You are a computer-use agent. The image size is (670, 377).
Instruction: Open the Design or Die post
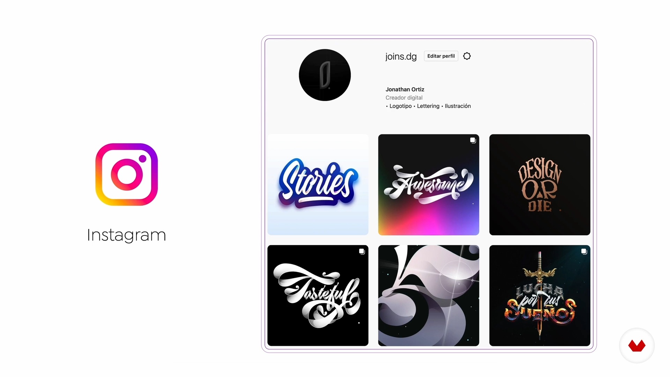tap(540, 185)
